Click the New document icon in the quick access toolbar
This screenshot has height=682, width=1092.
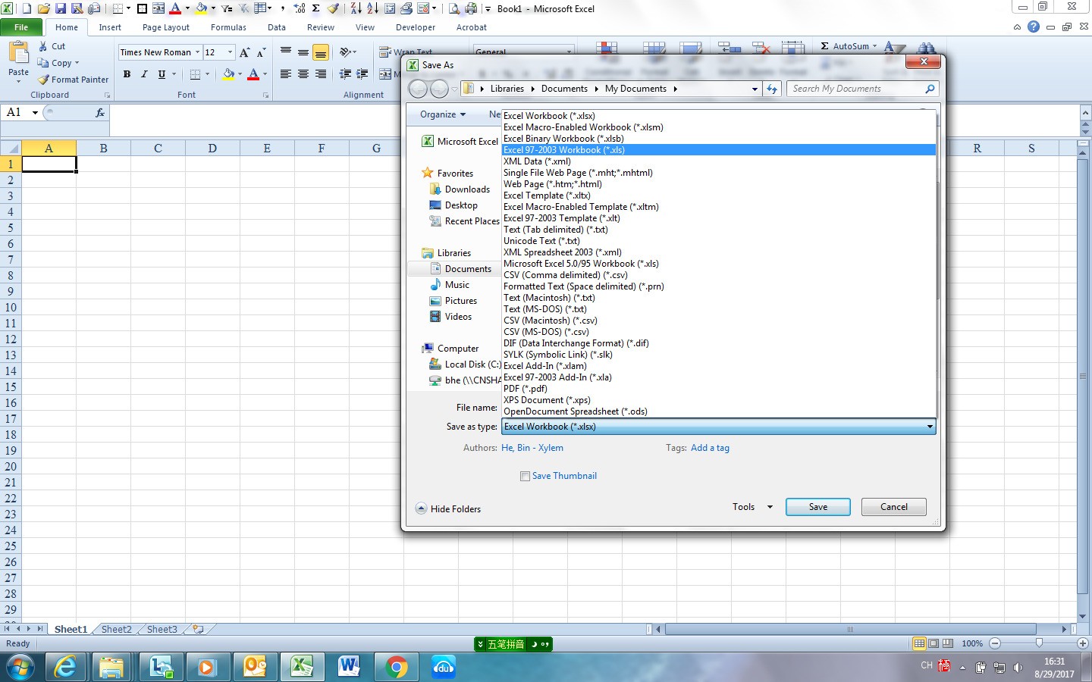tap(27, 8)
